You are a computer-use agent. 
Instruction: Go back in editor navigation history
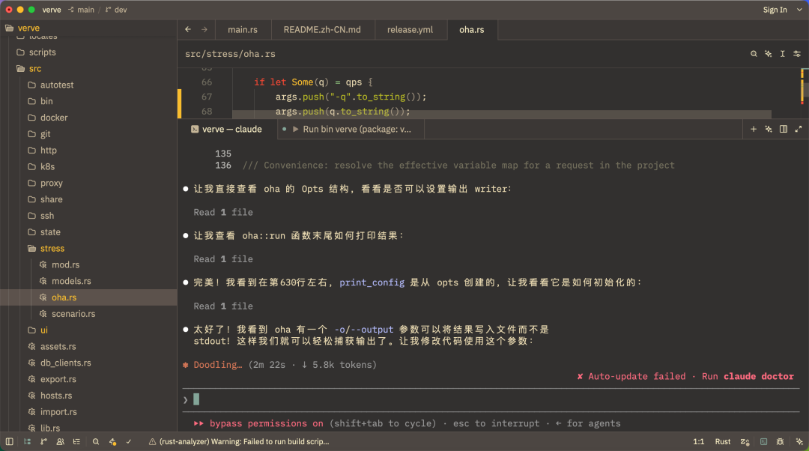click(188, 29)
